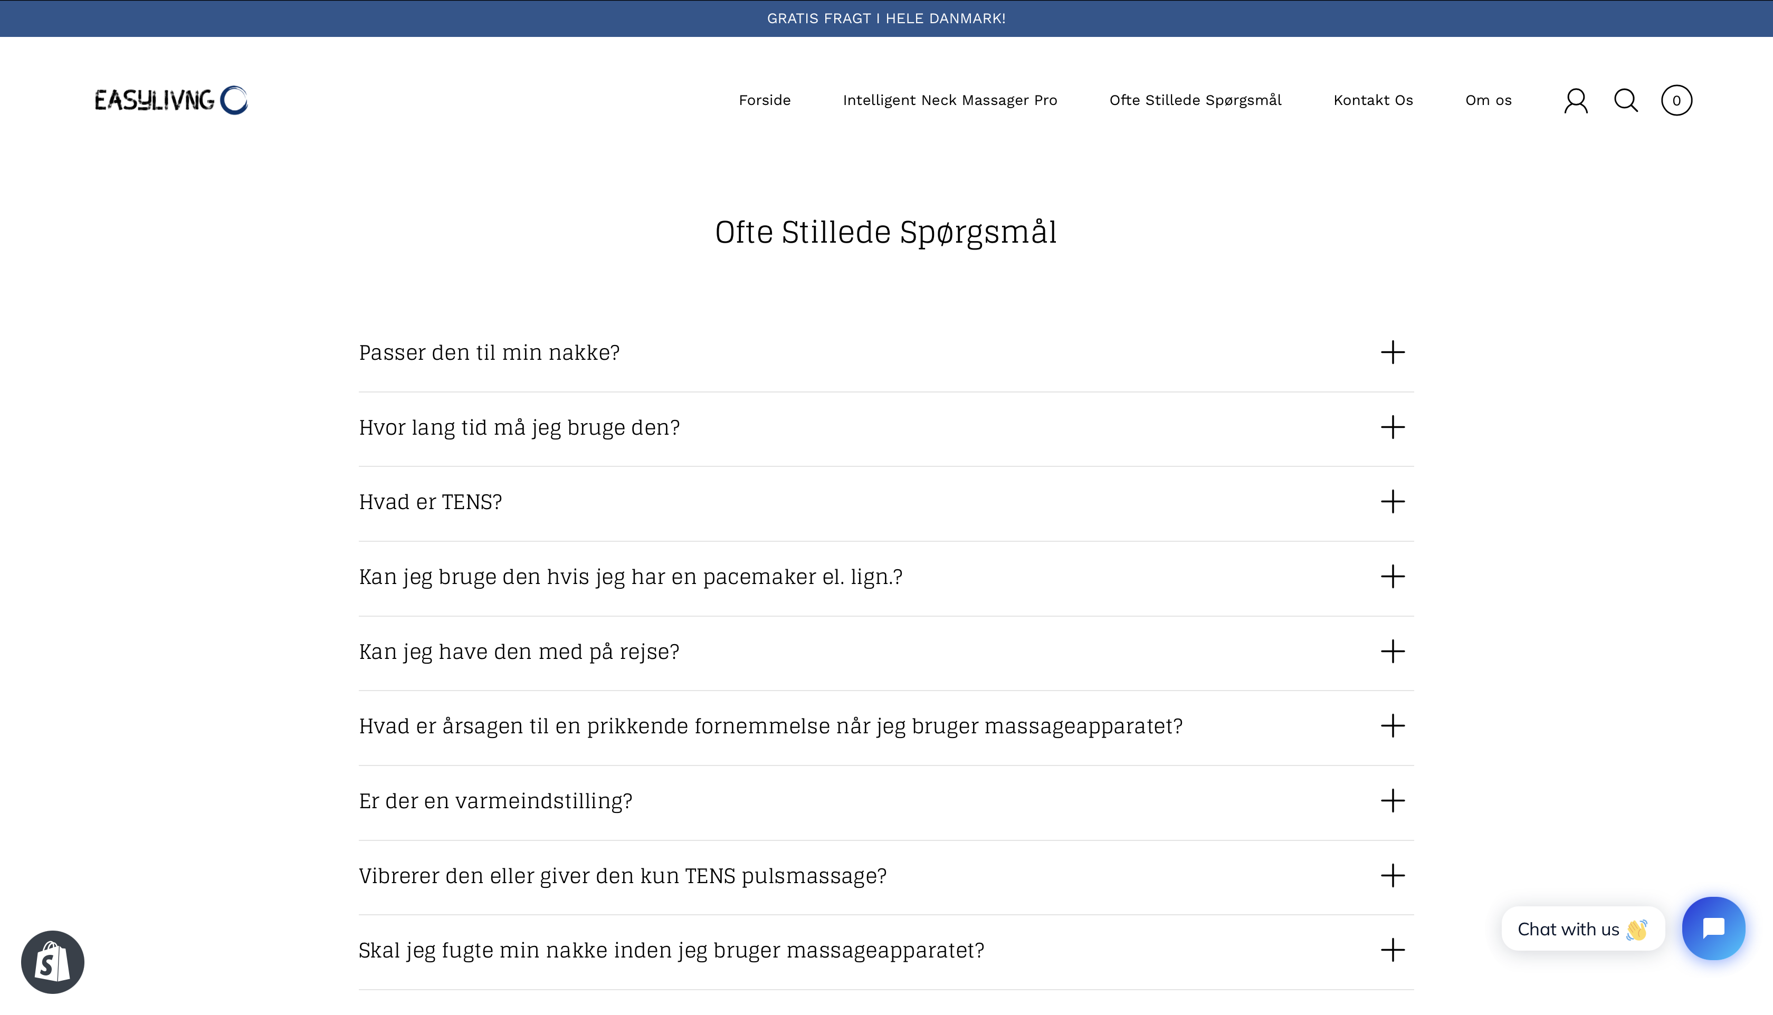This screenshot has width=1773, height=1015.
Task: Expand 'Kan jeg have den med på rejse?'
Action: (x=519, y=652)
